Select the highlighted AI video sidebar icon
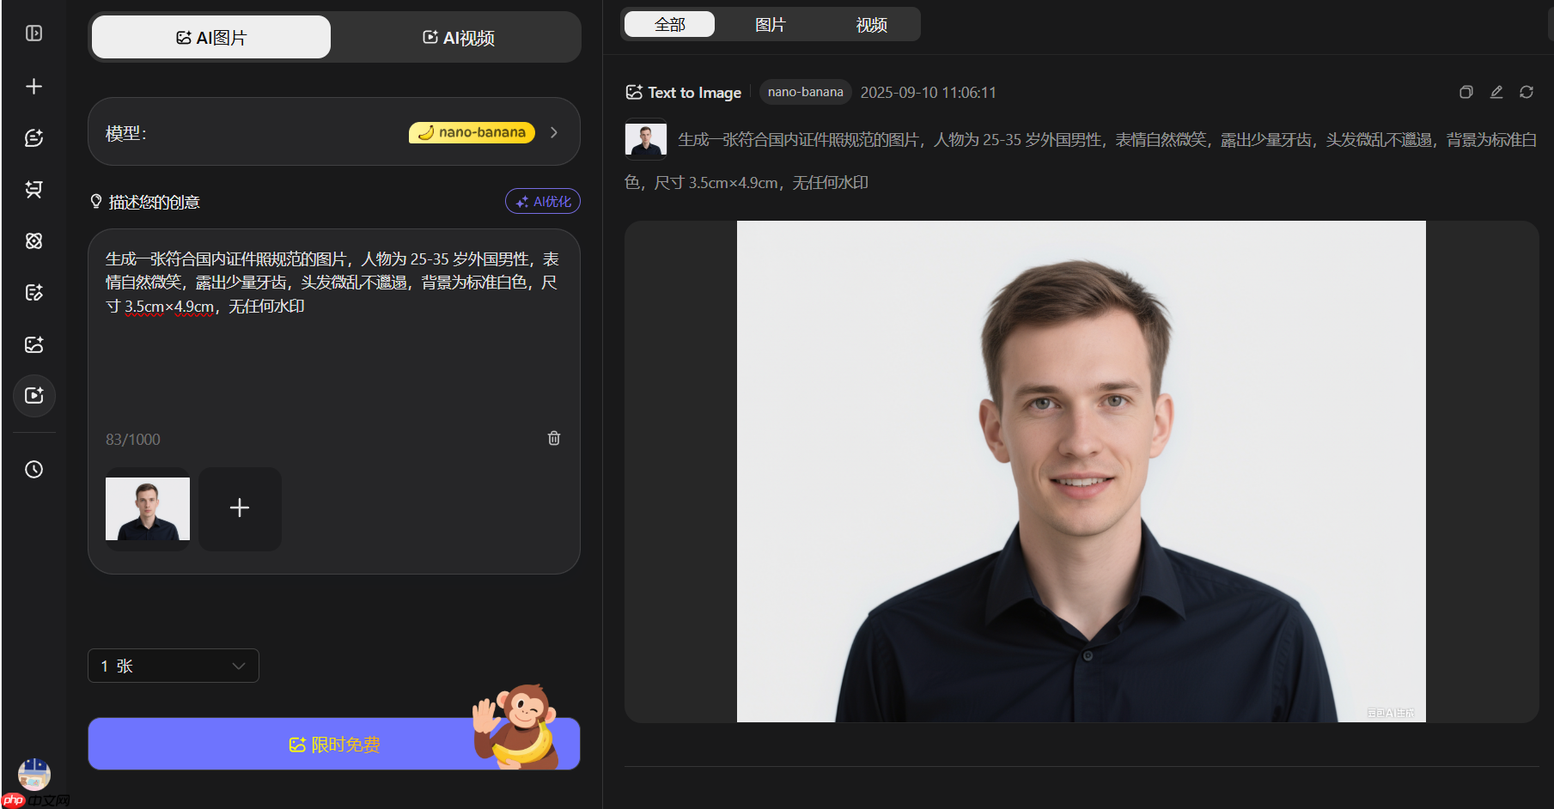The width and height of the screenshot is (1554, 809). pyautogui.click(x=34, y=396)
